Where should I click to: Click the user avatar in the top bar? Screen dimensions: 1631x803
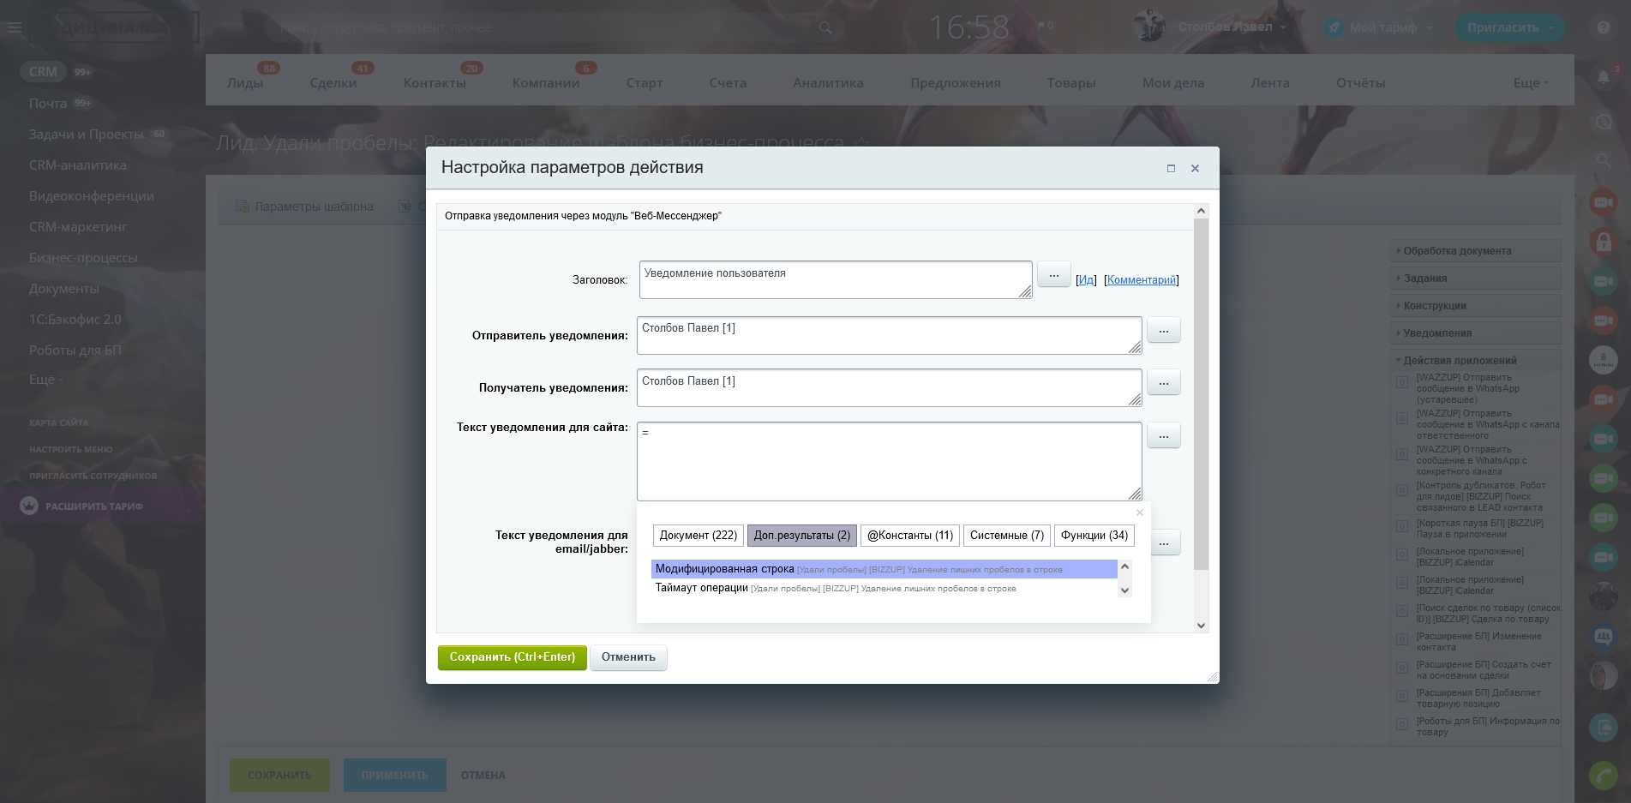coord(1148,27)
